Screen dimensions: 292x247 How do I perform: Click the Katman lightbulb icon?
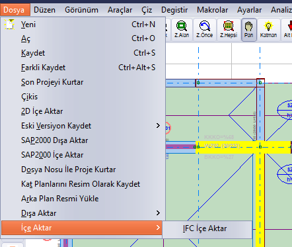pyautogui.click(x=268, y=30)
